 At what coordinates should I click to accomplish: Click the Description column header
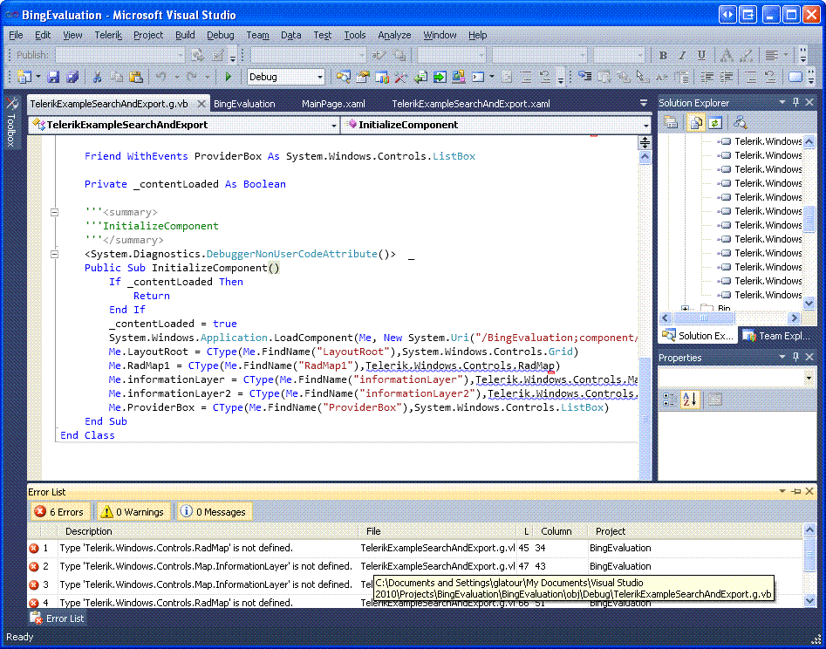pos(89,531)
